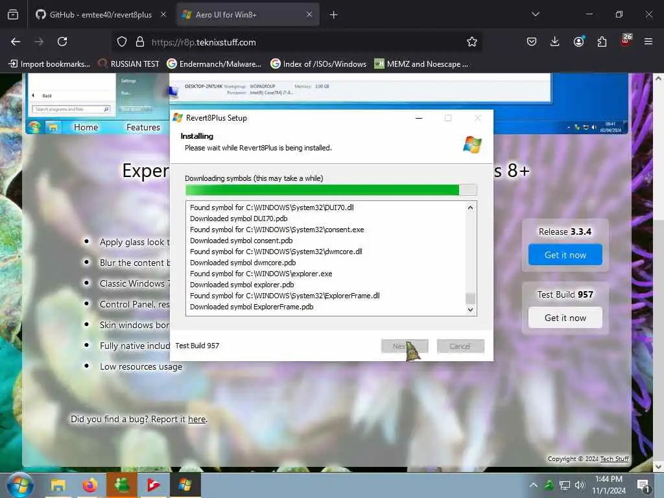Open Firefox account icon
The height and width of the screenshot is (498, 664).
(578, 41)
